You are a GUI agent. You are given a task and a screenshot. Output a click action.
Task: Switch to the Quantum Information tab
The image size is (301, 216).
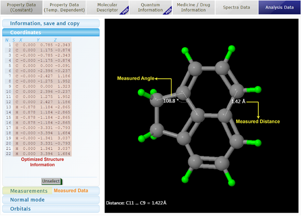click(150, 7)
